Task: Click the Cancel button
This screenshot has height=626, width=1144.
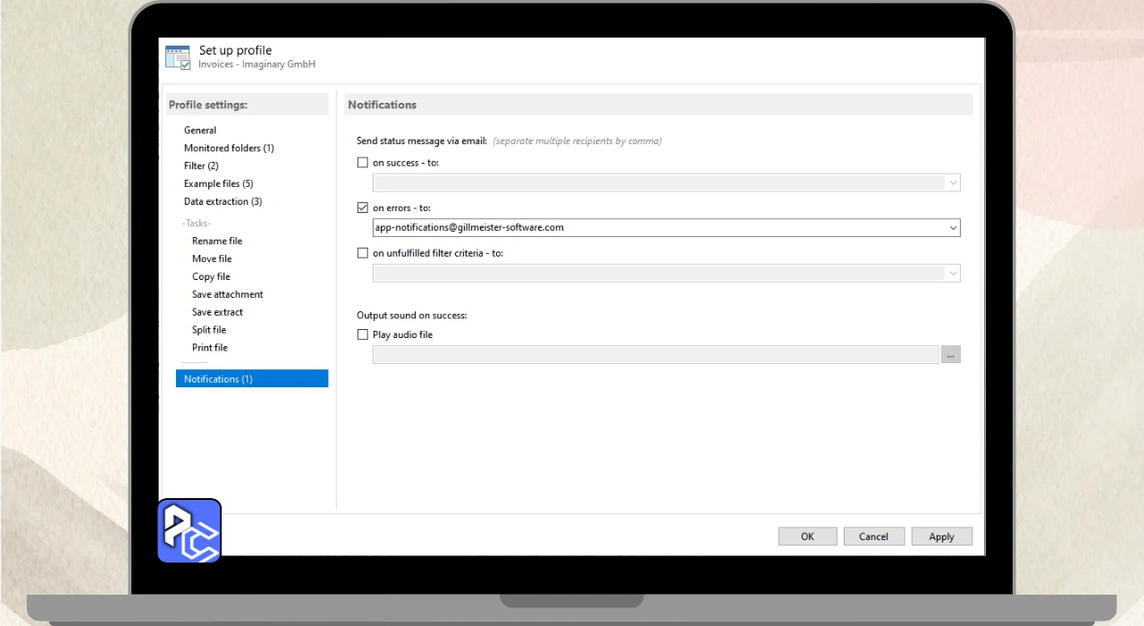Action: coord(873,537)
